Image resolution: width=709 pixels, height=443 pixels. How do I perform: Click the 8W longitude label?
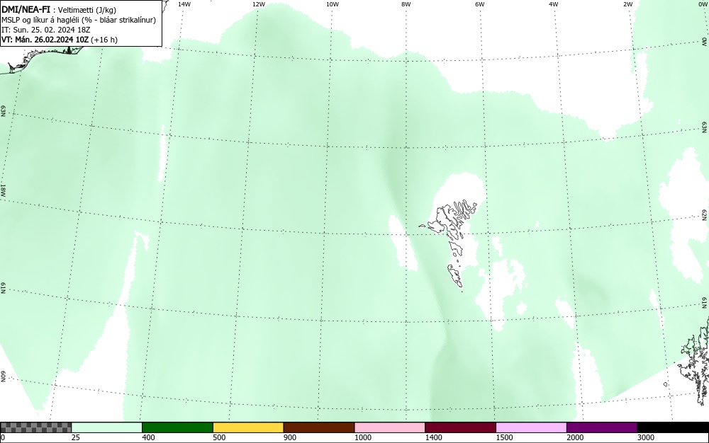[406, 4]
